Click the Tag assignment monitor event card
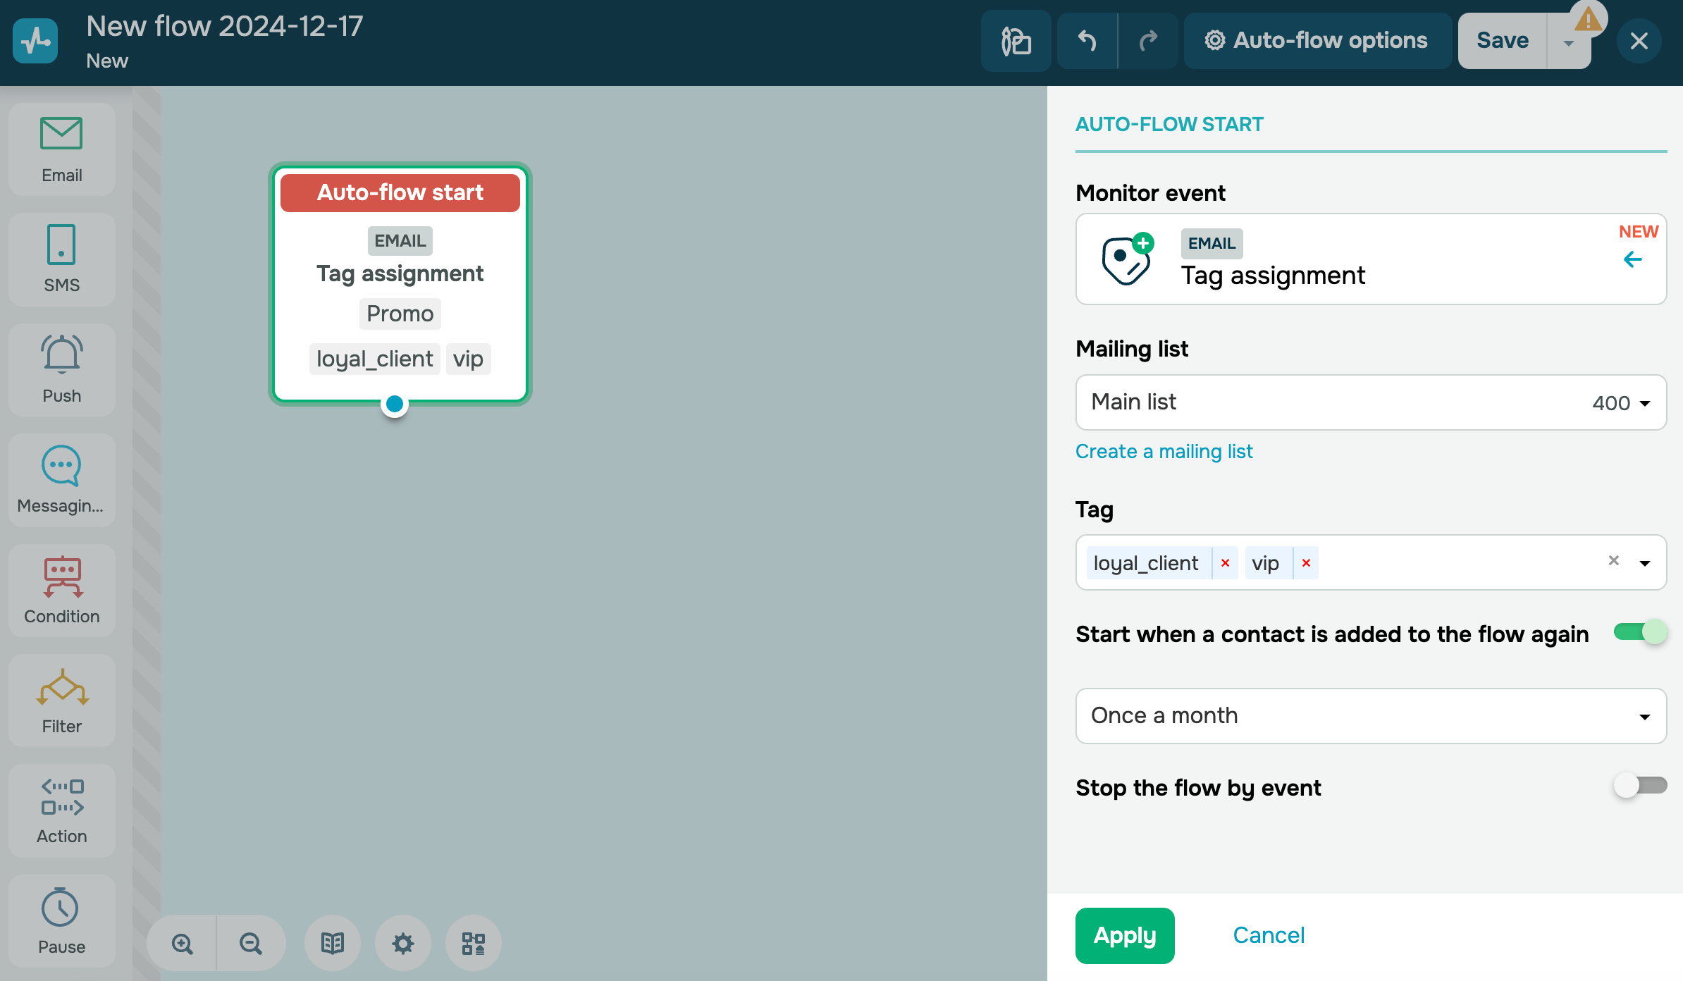1683x981 pixels. (x=1370, y=259)
